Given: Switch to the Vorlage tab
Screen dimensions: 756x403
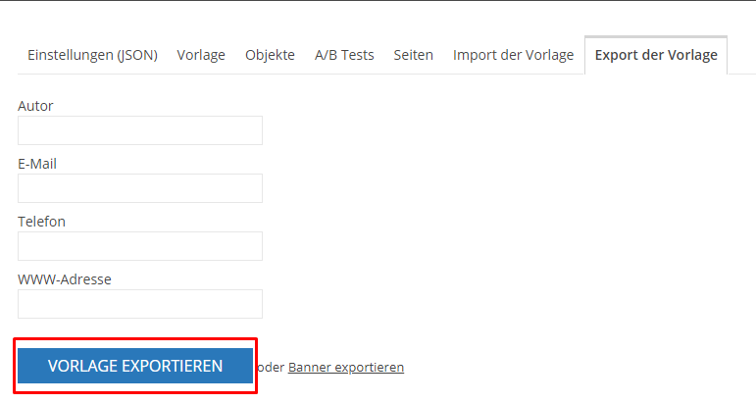Looking at the screenshot, I should (201, 55).
